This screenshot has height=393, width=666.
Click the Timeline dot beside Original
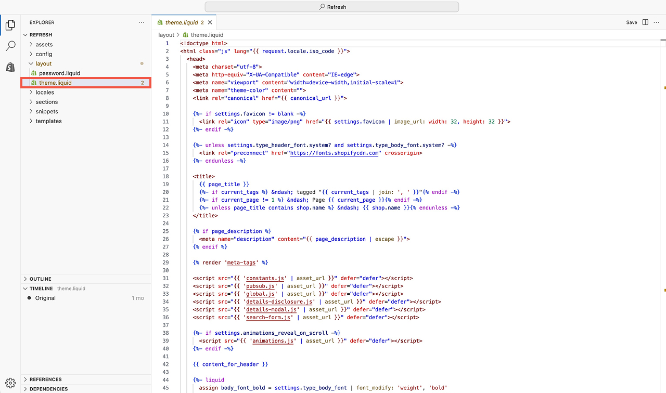tap(29, 298)
